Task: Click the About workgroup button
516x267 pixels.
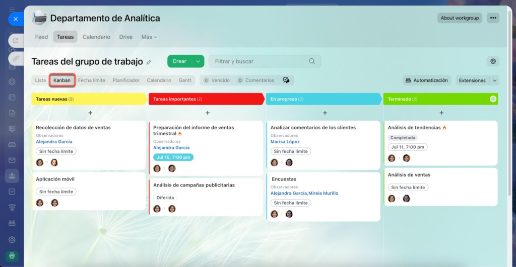Action: (x=459, y=18)
